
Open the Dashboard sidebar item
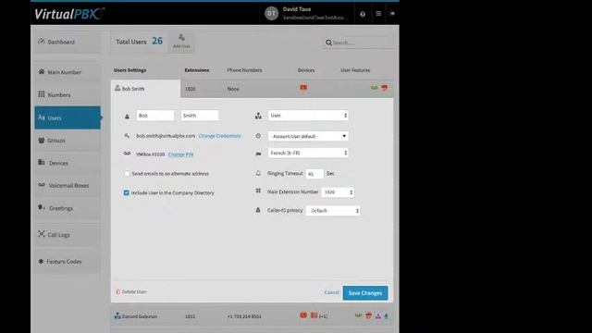tap(68, 42)
